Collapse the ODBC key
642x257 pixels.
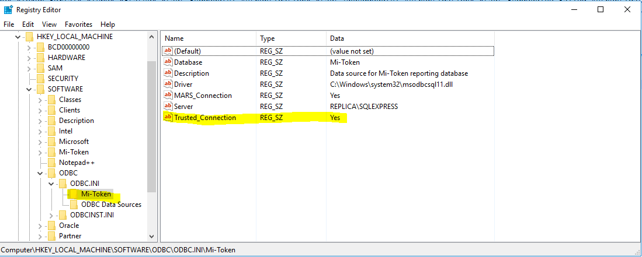tap(40, 173)
